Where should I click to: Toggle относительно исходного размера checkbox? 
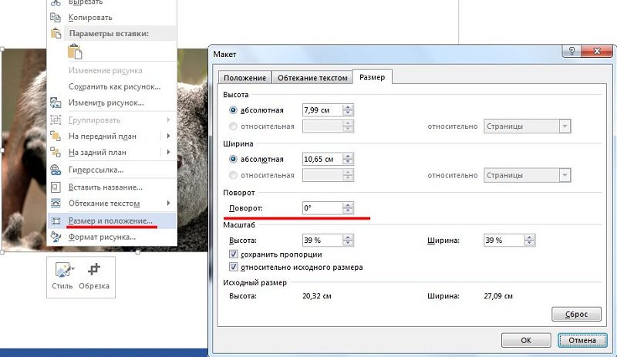[234, 268]
